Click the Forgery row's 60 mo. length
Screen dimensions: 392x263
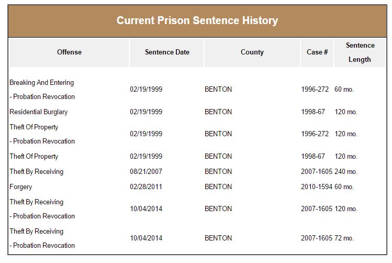click(344, 187)
